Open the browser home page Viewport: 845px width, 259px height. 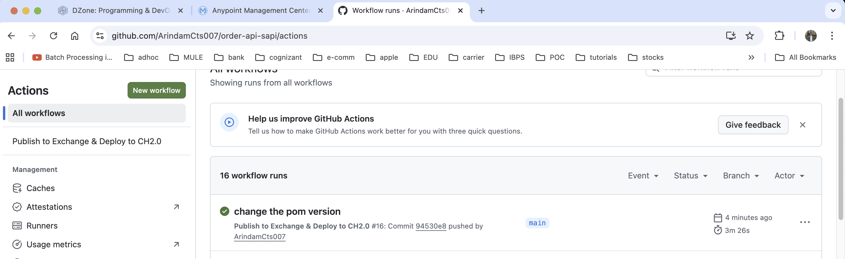click(75, 36)
